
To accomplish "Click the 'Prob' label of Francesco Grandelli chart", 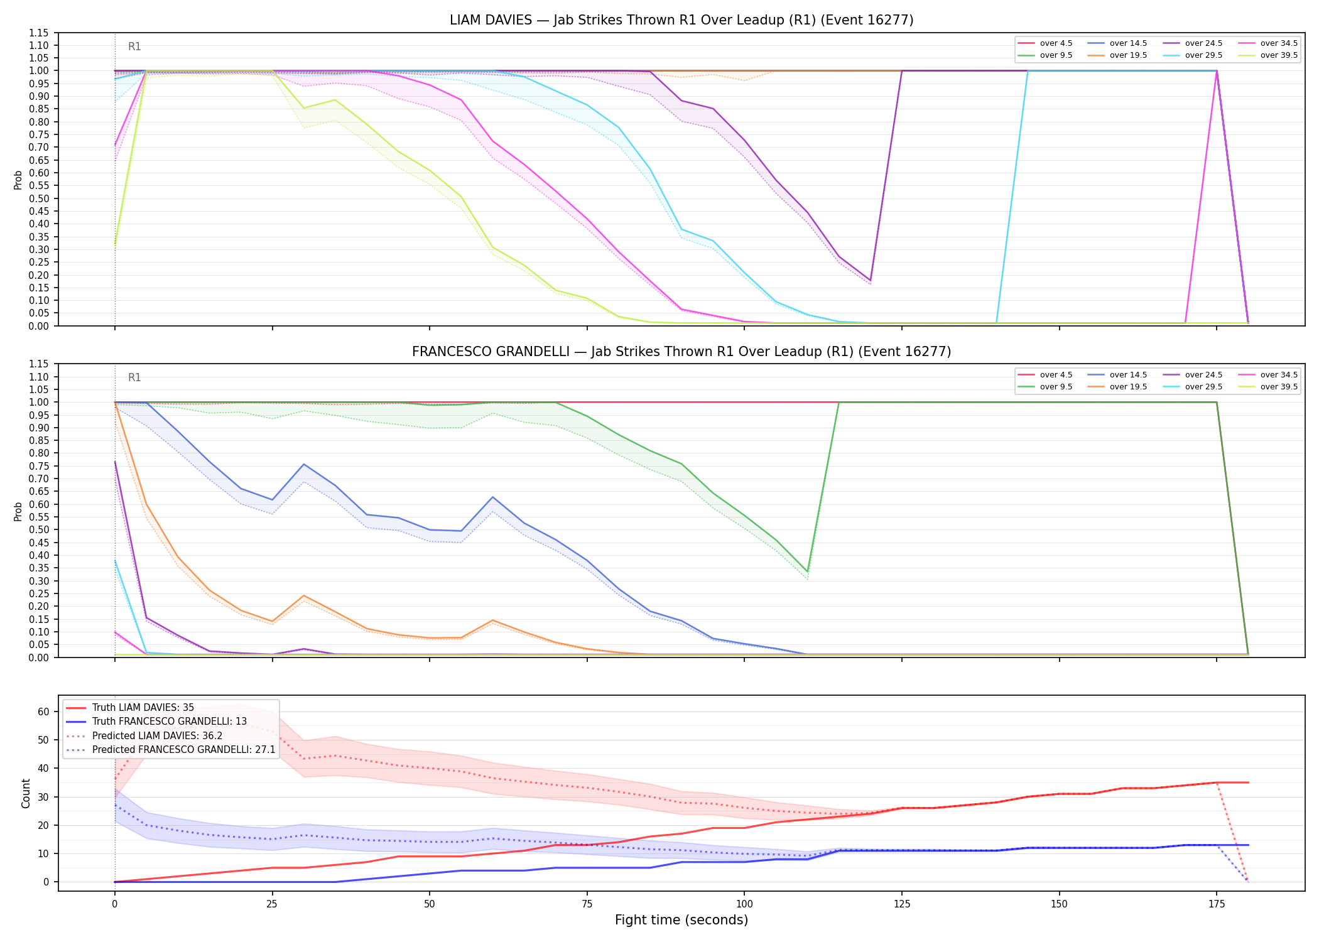I will point(18,511).
